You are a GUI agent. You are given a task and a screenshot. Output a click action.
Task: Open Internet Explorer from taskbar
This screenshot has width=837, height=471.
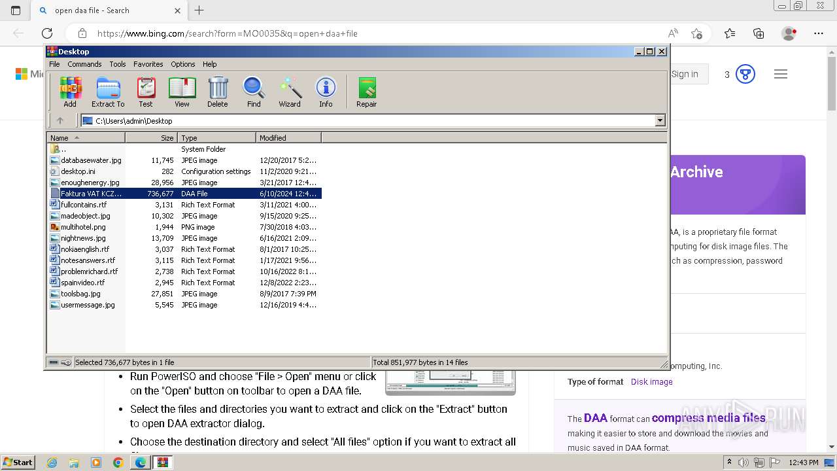tap(52, 462)
